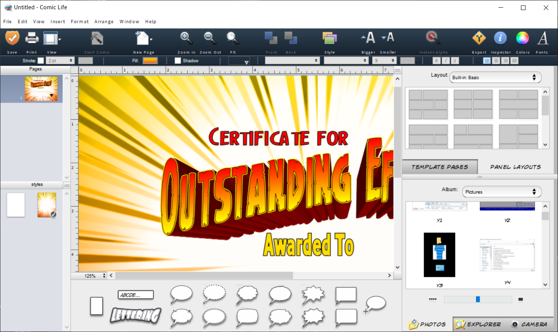Toggle justified text alignment
This screenshot has width=558, height=332.
coord(515,61)
